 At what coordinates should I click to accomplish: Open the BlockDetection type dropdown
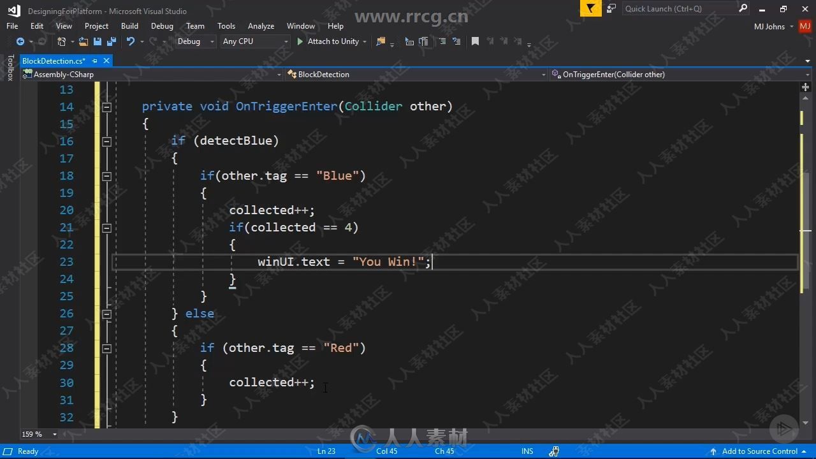click(x=417, y=75)
